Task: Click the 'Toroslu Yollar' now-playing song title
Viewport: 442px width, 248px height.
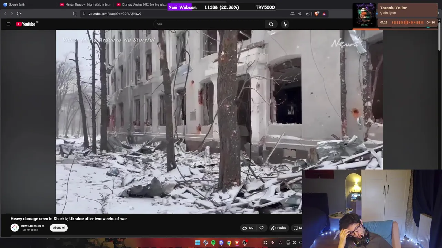Action: coord(393,8)
